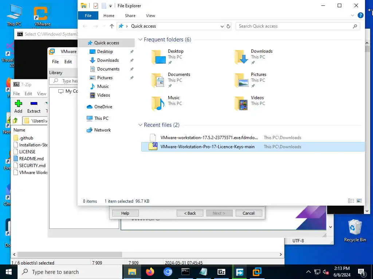
Task: Collapse the Frequent folders group
Action: coord(140,39)
